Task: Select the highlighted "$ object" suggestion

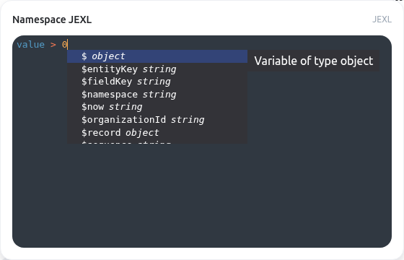Action: [157, 56]
